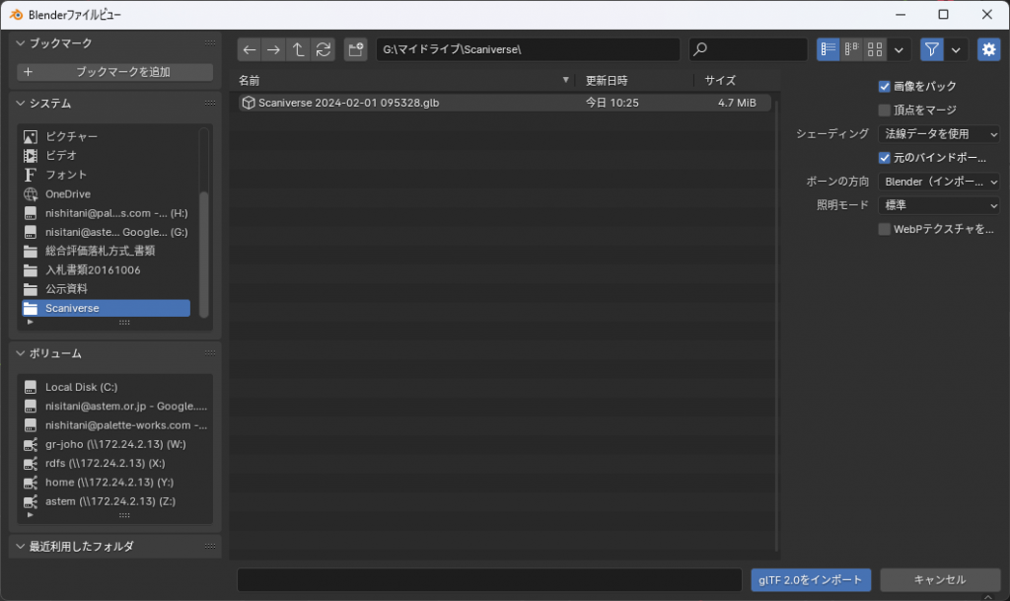Click the search box in file browser
1010x601 pixels.
tap(748, 49)
